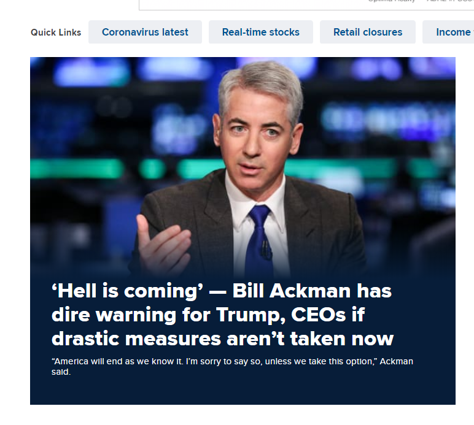This screenshot has height=425, width=474.
Task: Click the Quick Links label
Action: (x=56, y=33)
